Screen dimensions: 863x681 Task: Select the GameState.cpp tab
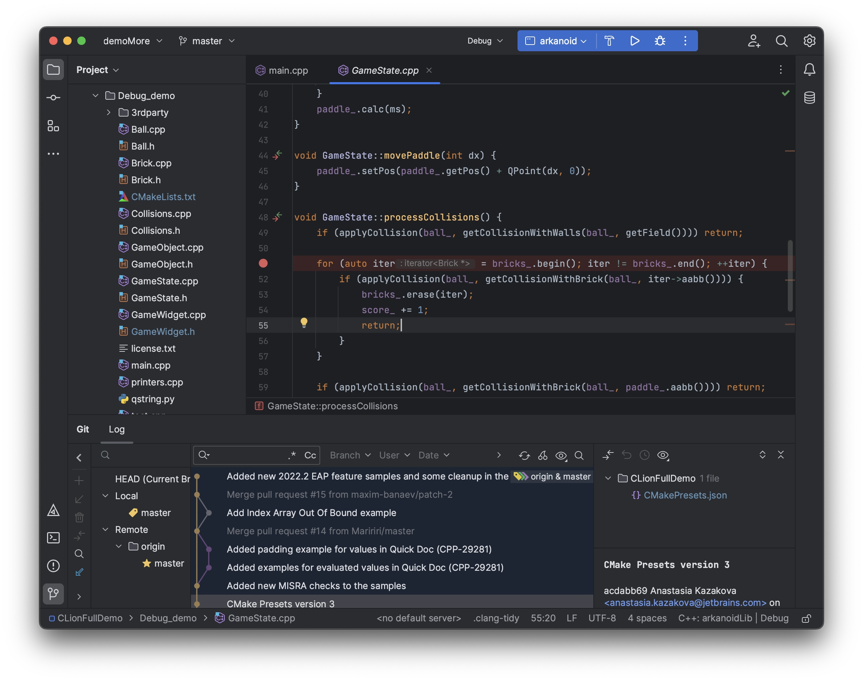click(385, 70)
